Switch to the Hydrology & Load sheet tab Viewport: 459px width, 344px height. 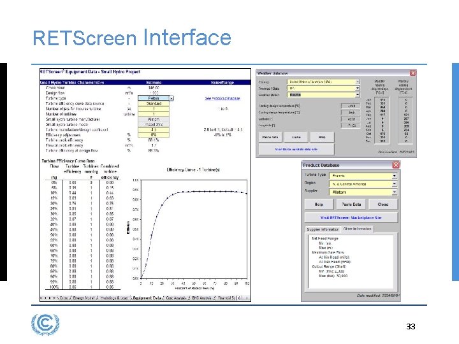(x=114, y=298)
